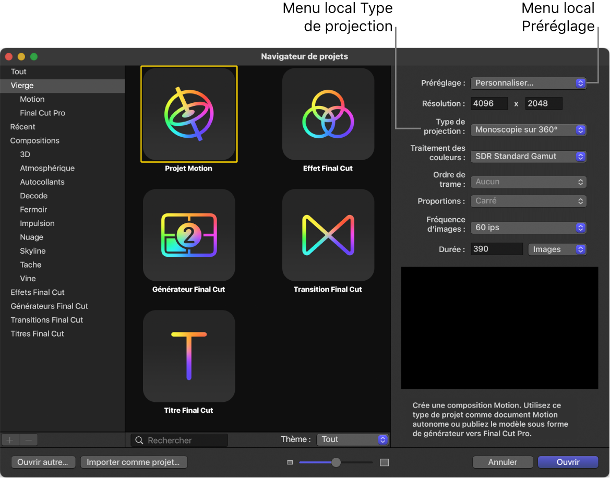
Task: Click the thumbnail size slider
Action: (x=336, y=462)
